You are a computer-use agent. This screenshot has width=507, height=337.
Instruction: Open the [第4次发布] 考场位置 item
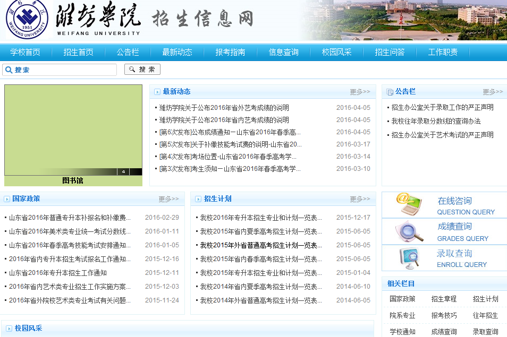[227, 157]
